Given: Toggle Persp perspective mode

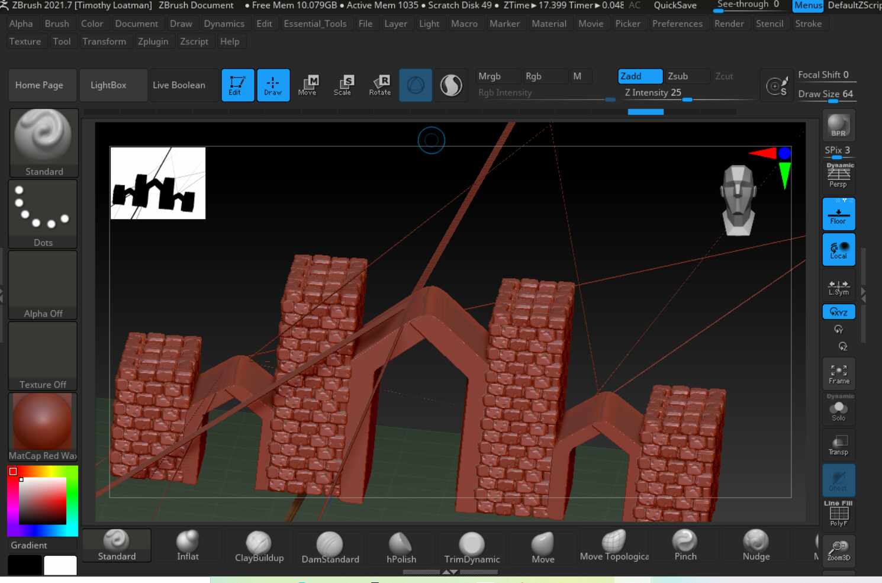Looking at the screenshot, I should click(x=838, y=176).
